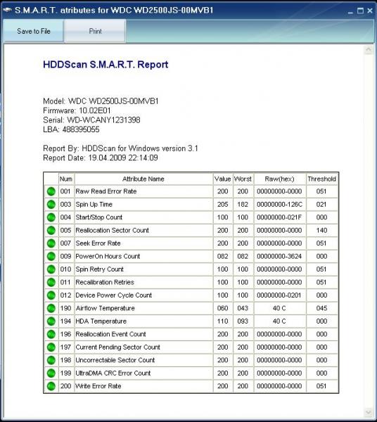Click the Print button

[x=95, y=31]
